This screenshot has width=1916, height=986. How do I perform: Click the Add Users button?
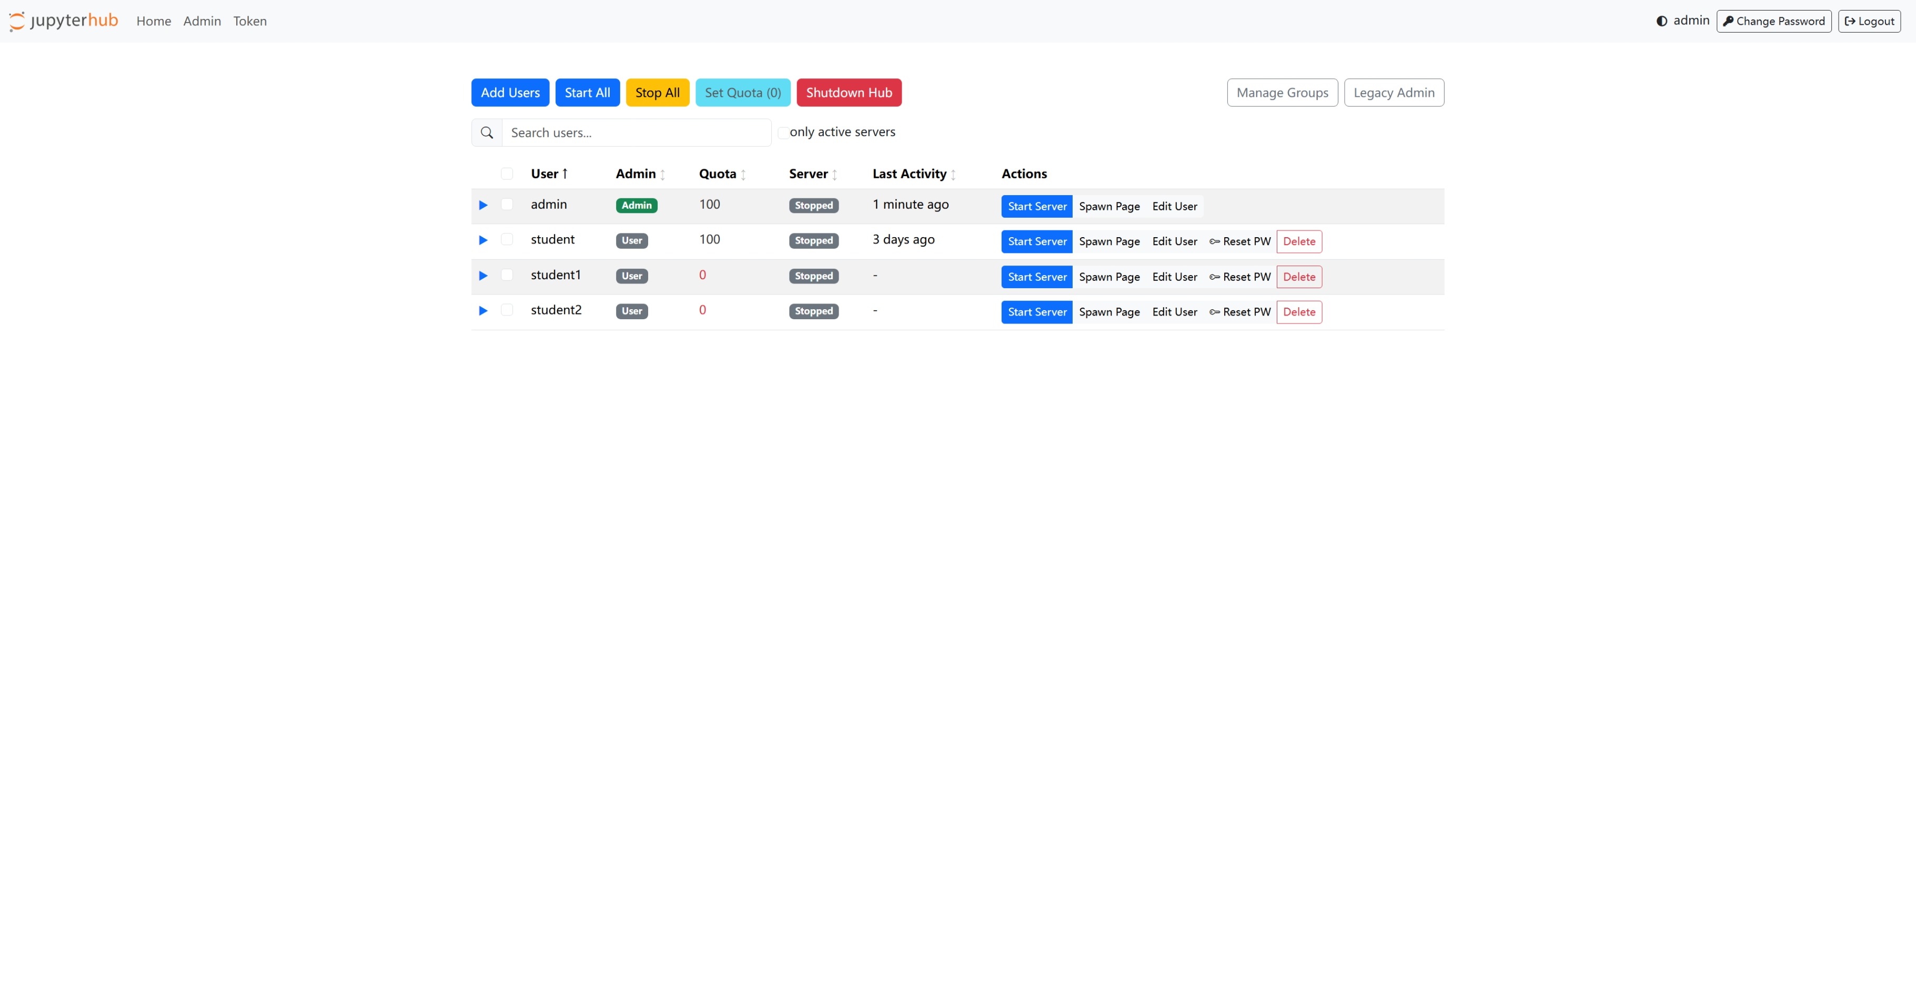coord(509,92)
